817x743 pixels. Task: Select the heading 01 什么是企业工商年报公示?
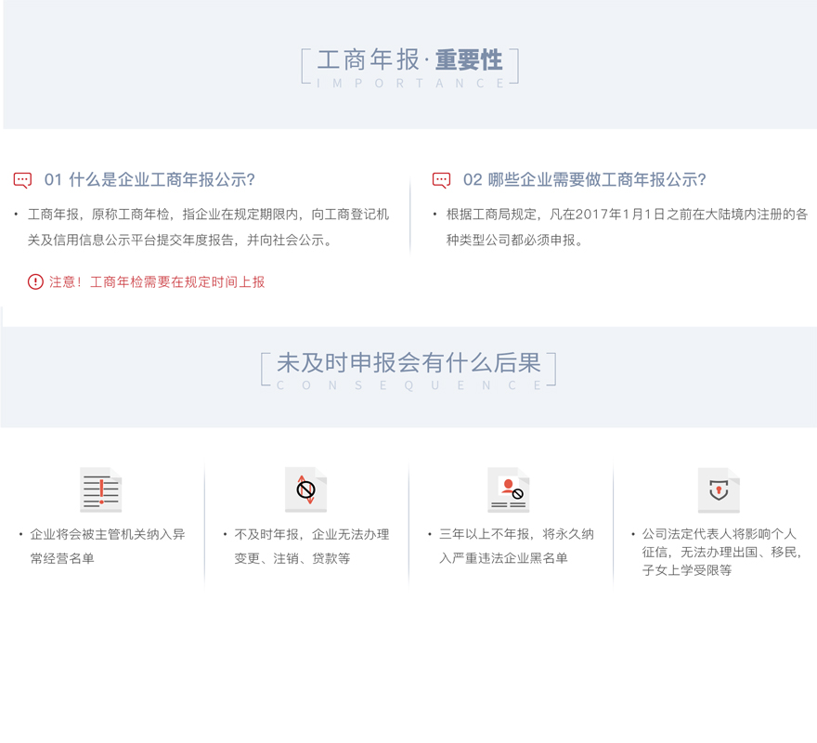click(149, 180)
